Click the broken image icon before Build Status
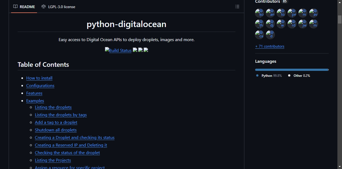The width and height of the screenshot is (342, 169). 107,50
